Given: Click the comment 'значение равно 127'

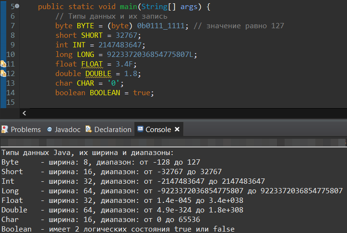Looking at the screenshot, I should [239, 26].
